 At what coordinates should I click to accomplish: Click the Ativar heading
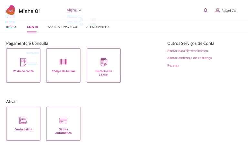tap(12, 101)
